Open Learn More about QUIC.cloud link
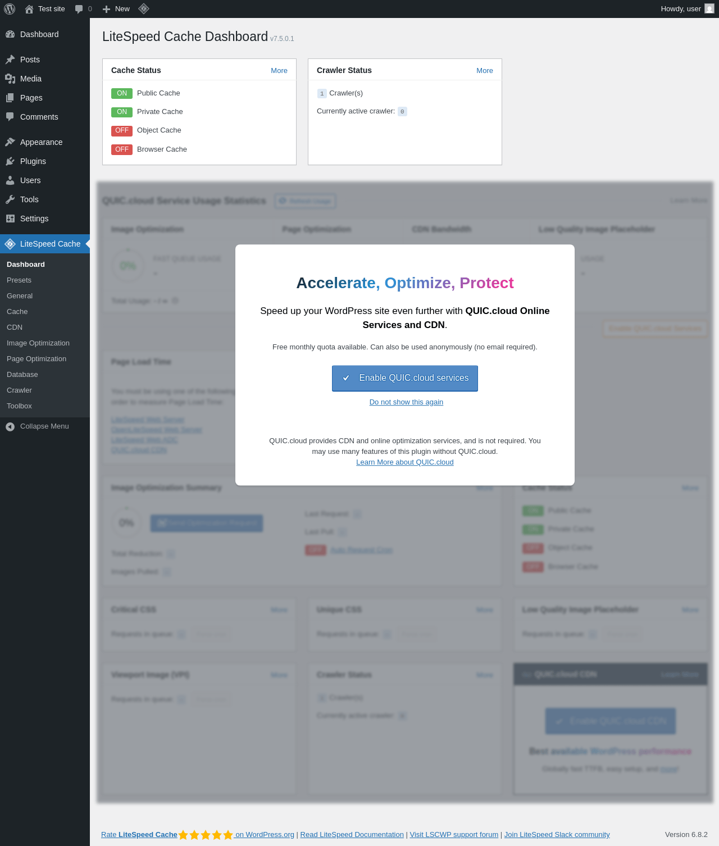This screenshot has width=719, height=846. 405,462
